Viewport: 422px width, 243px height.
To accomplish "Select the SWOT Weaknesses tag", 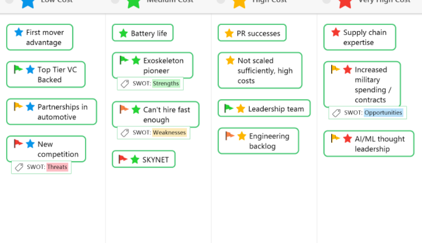I will click(x=169, y=132).
